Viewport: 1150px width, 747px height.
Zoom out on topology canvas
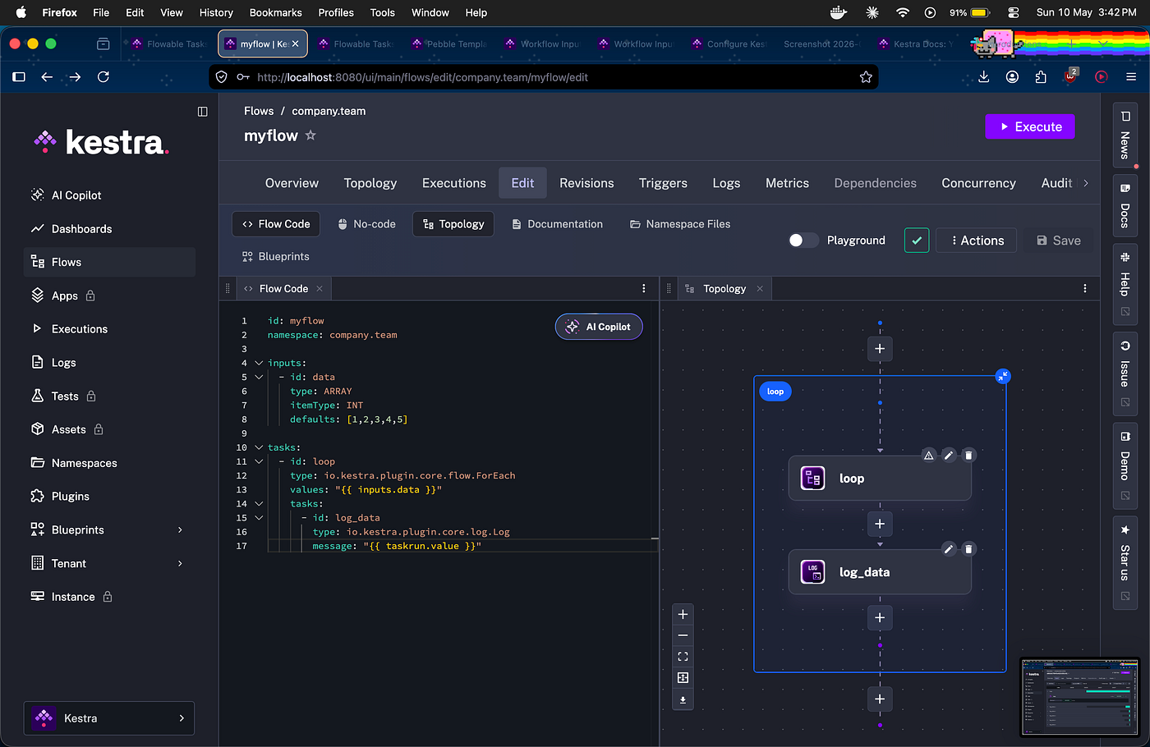pos(683,635)
